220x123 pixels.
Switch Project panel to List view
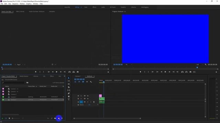tap(6, 119)
